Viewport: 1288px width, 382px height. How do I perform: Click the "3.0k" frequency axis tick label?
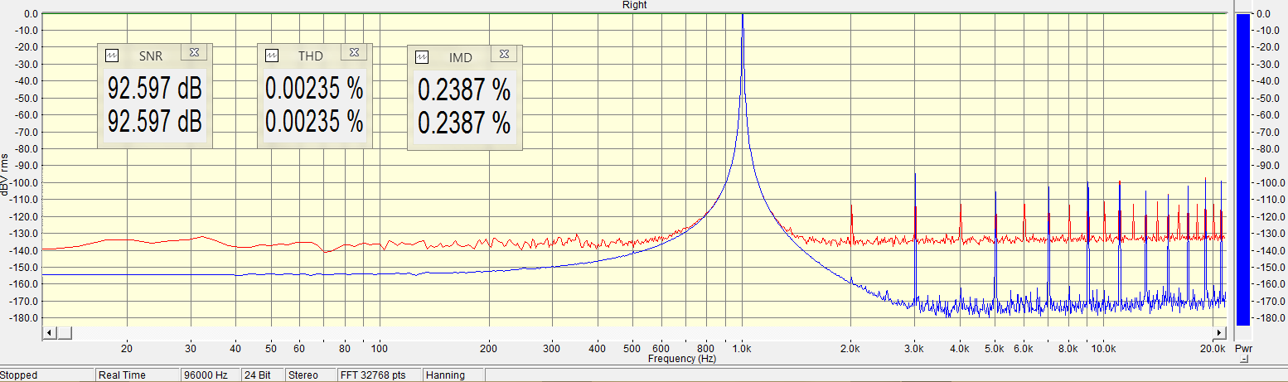tap(915, 350)
